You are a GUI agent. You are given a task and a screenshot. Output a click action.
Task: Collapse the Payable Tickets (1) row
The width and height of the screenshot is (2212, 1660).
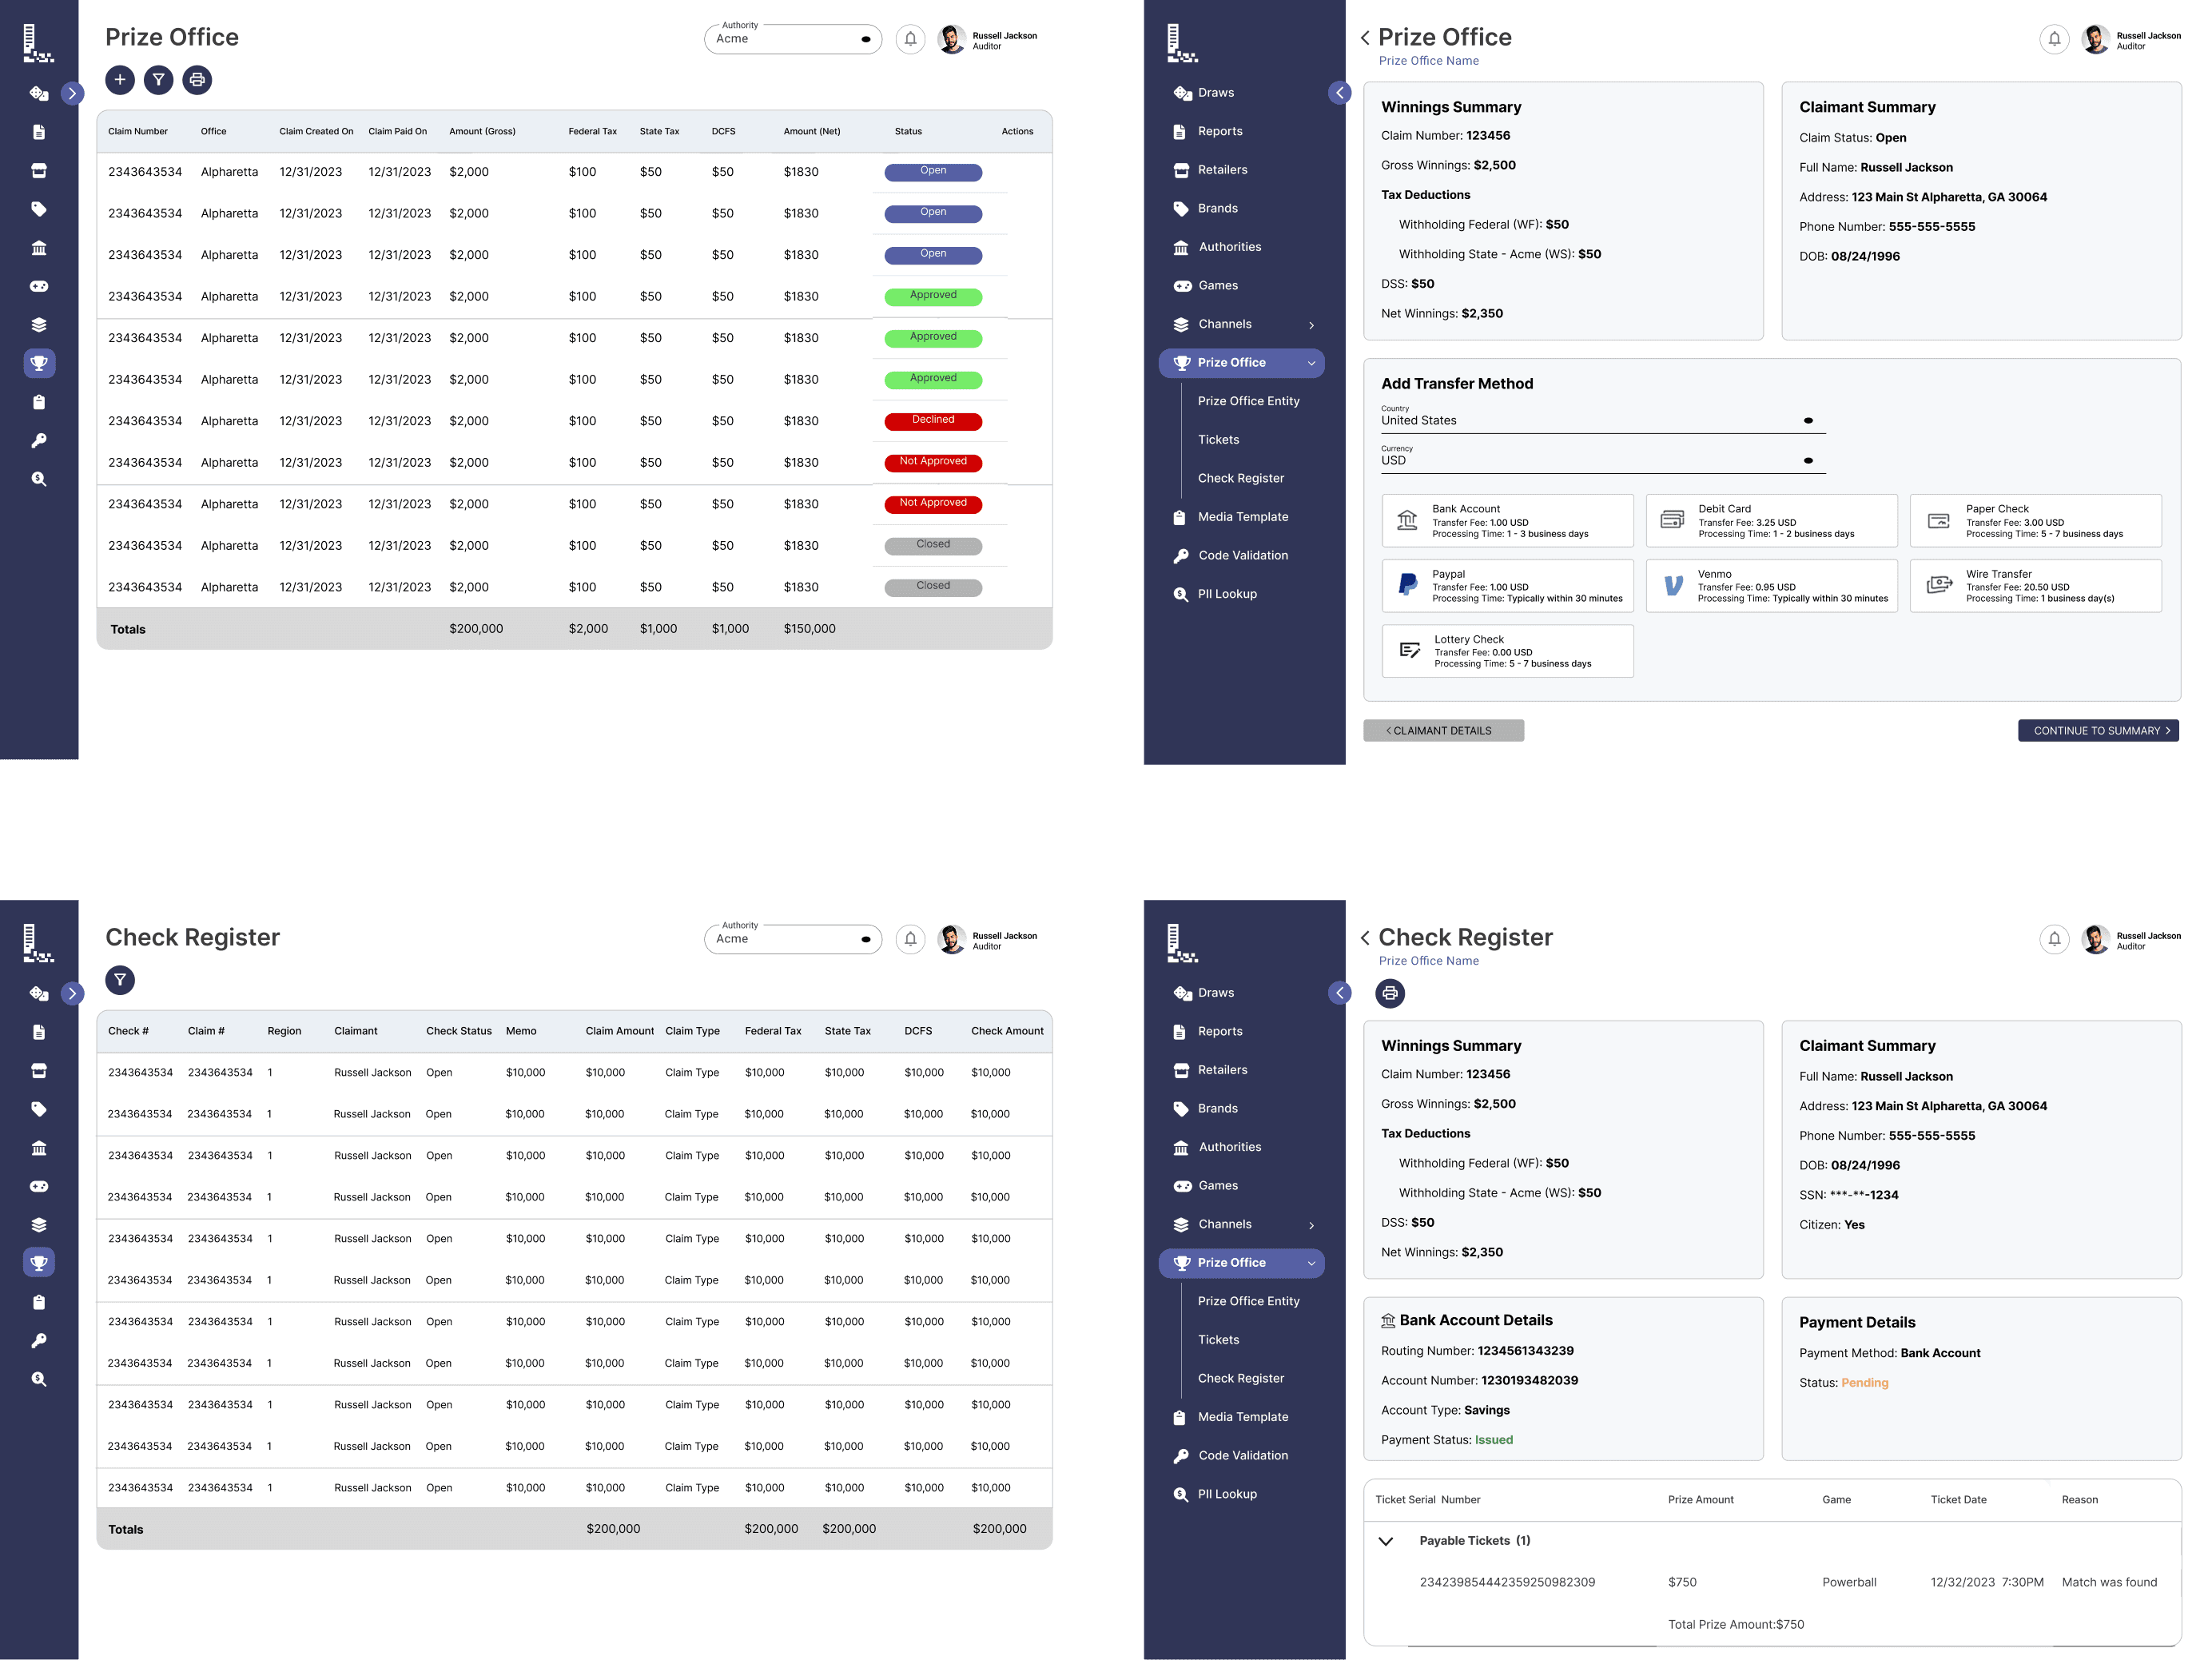pos(1386,1541)
